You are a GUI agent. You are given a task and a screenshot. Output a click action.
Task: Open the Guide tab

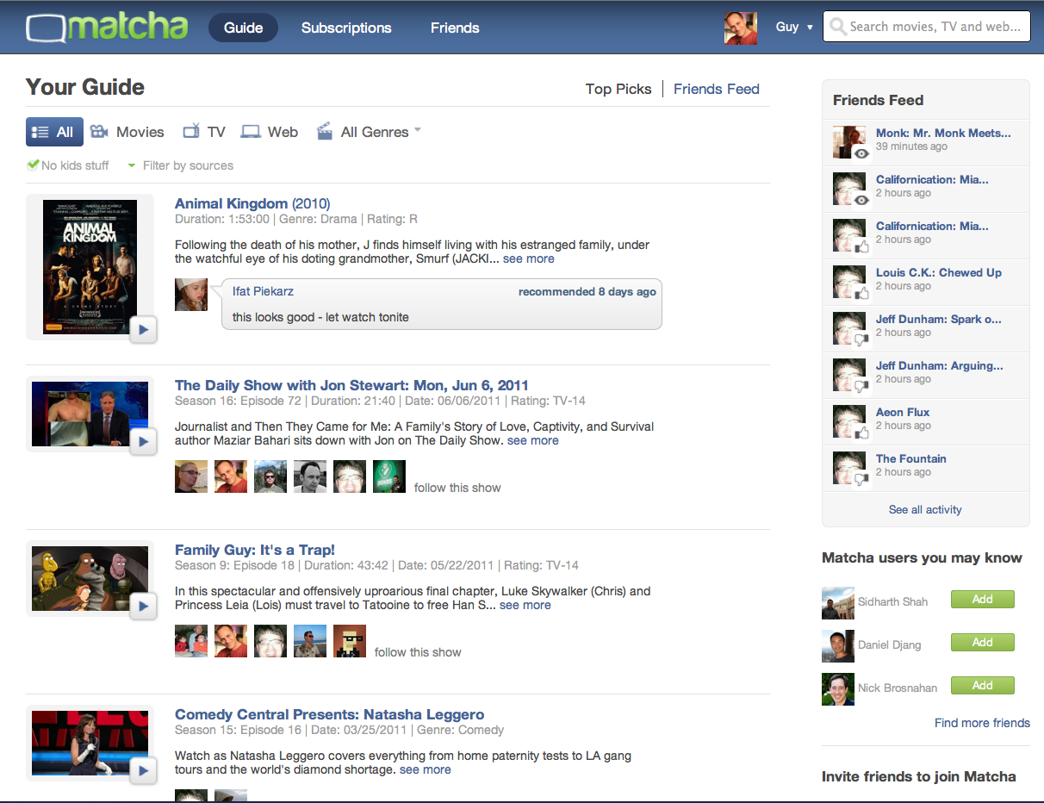[243, 28]
